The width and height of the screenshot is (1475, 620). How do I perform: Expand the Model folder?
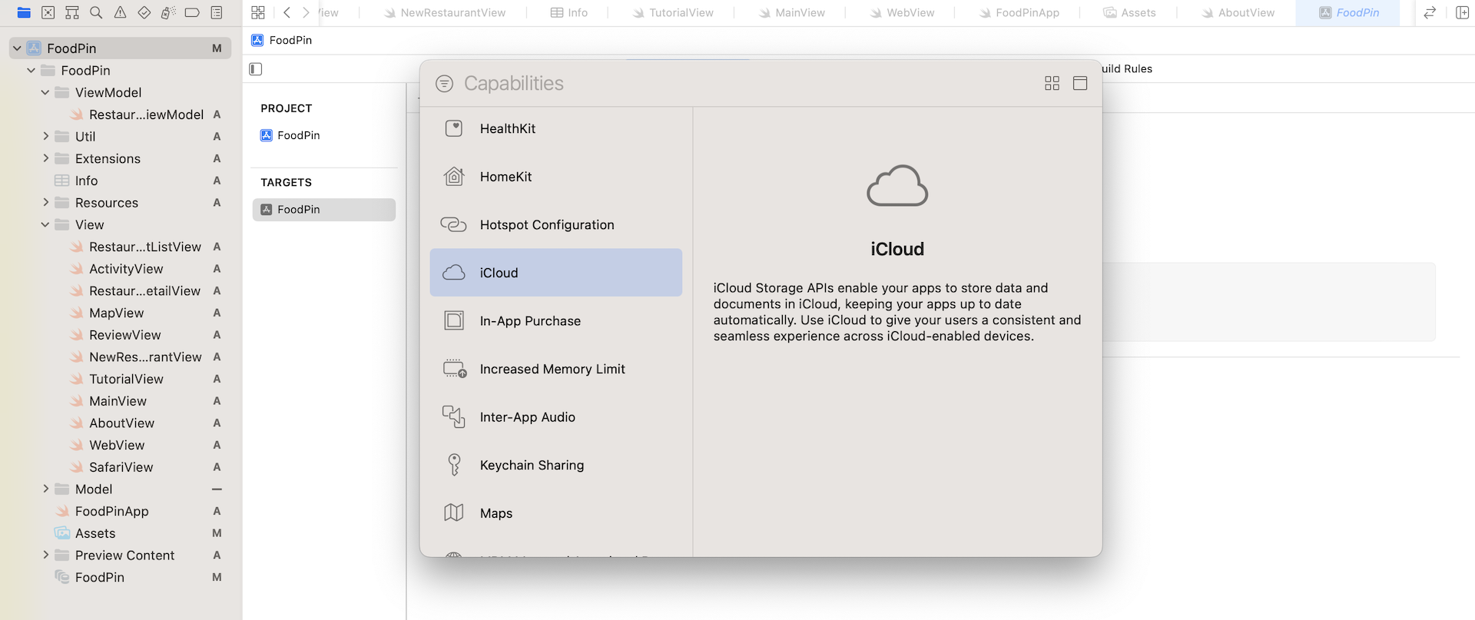[45, 489]
